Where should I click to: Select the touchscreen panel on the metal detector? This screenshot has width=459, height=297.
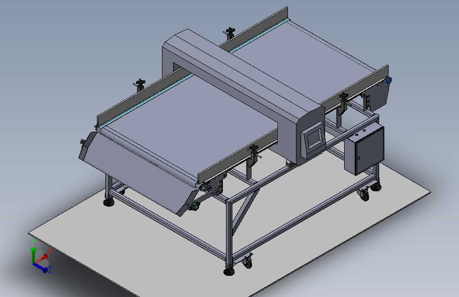coord(314,140)
